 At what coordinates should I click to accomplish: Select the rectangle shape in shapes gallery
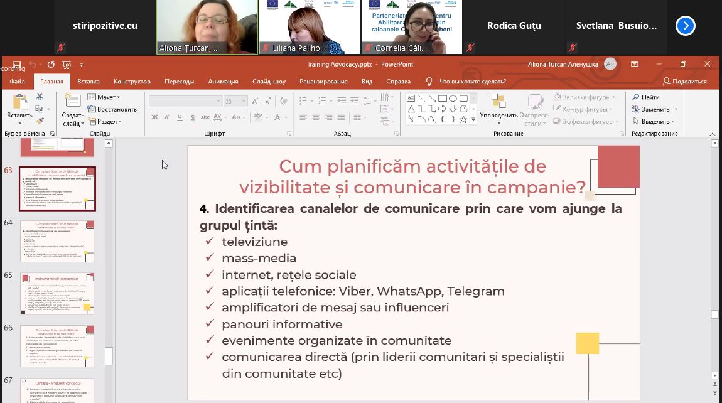[443, 98]
